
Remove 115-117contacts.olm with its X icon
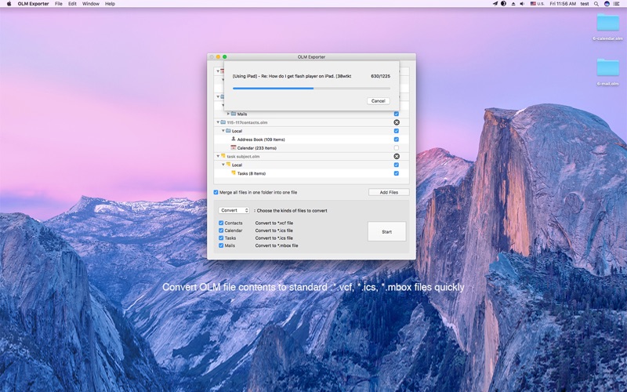point(397,122)
